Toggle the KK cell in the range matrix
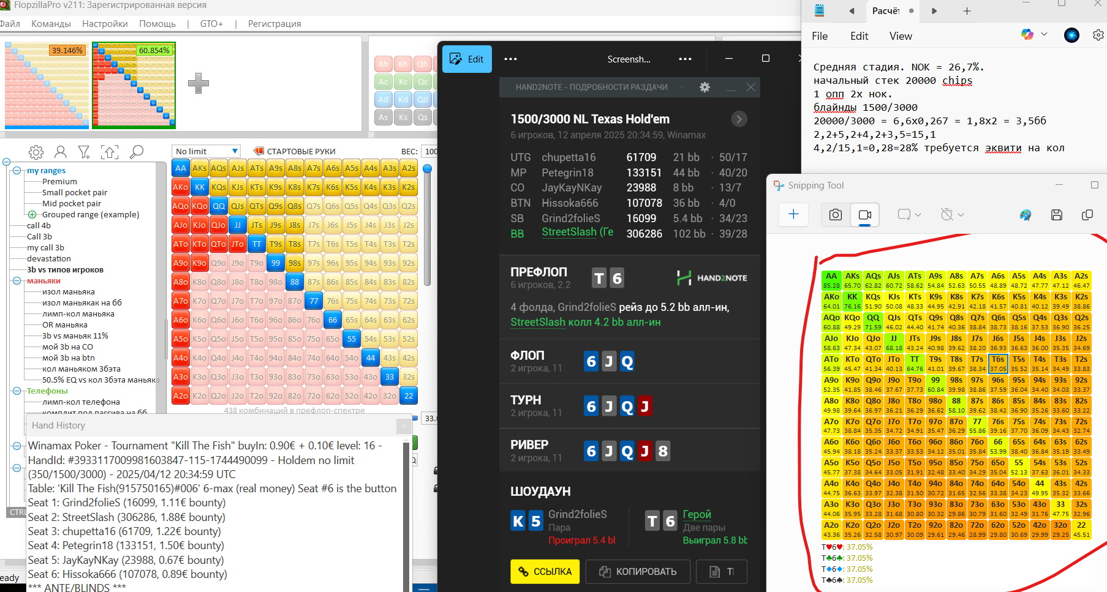Viewport: 1107px width, 592px height. pyautogui.click(x=200, y=187)
